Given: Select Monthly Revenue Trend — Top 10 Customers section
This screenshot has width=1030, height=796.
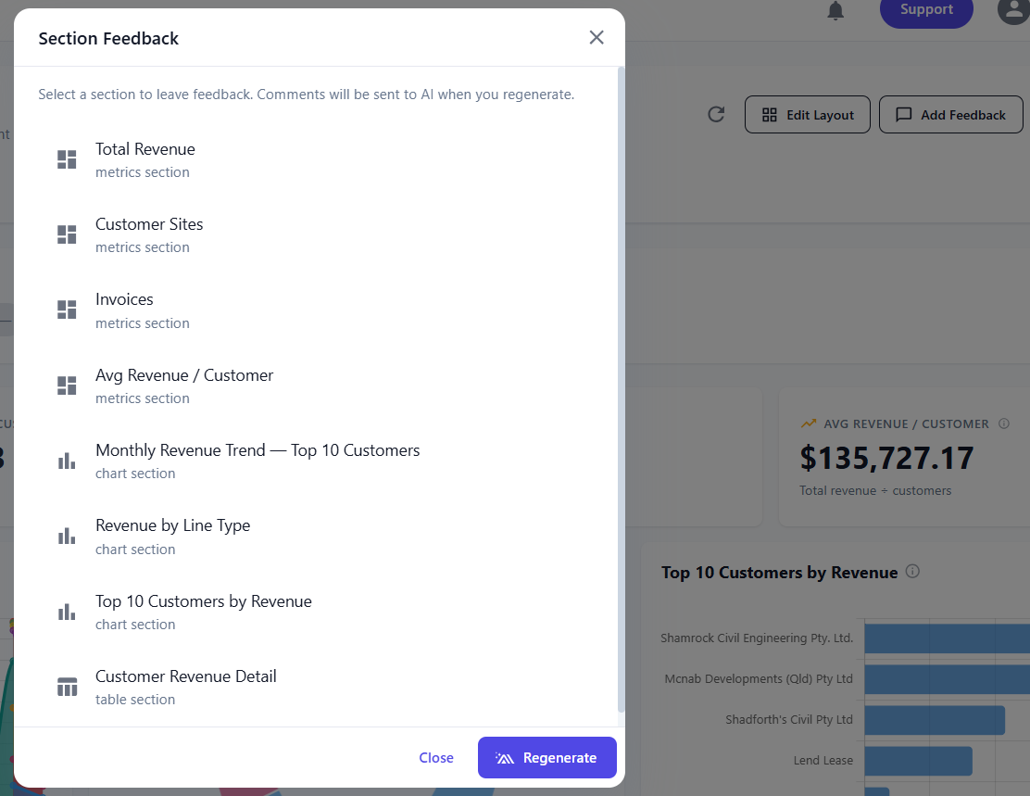Looking at the screenshot, I should 315,461.
